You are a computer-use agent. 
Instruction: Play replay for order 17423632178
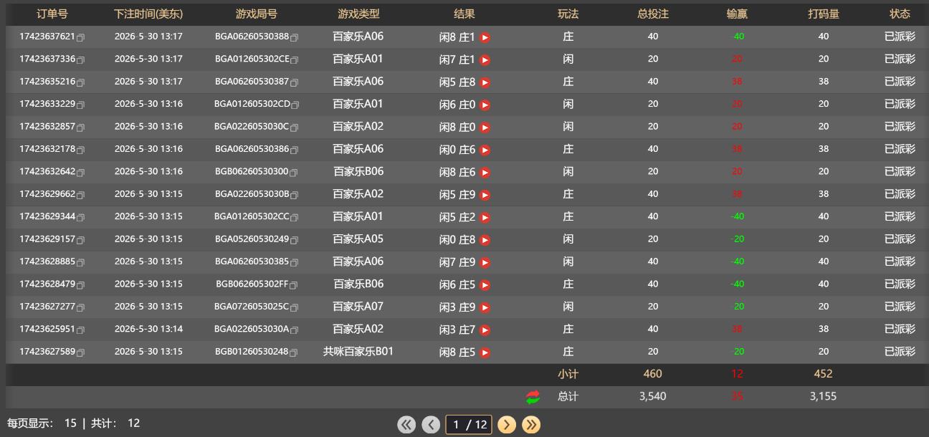485,150
